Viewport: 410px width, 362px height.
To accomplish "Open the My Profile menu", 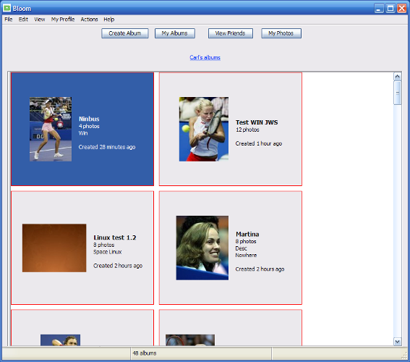I will [x=63, y=20].
